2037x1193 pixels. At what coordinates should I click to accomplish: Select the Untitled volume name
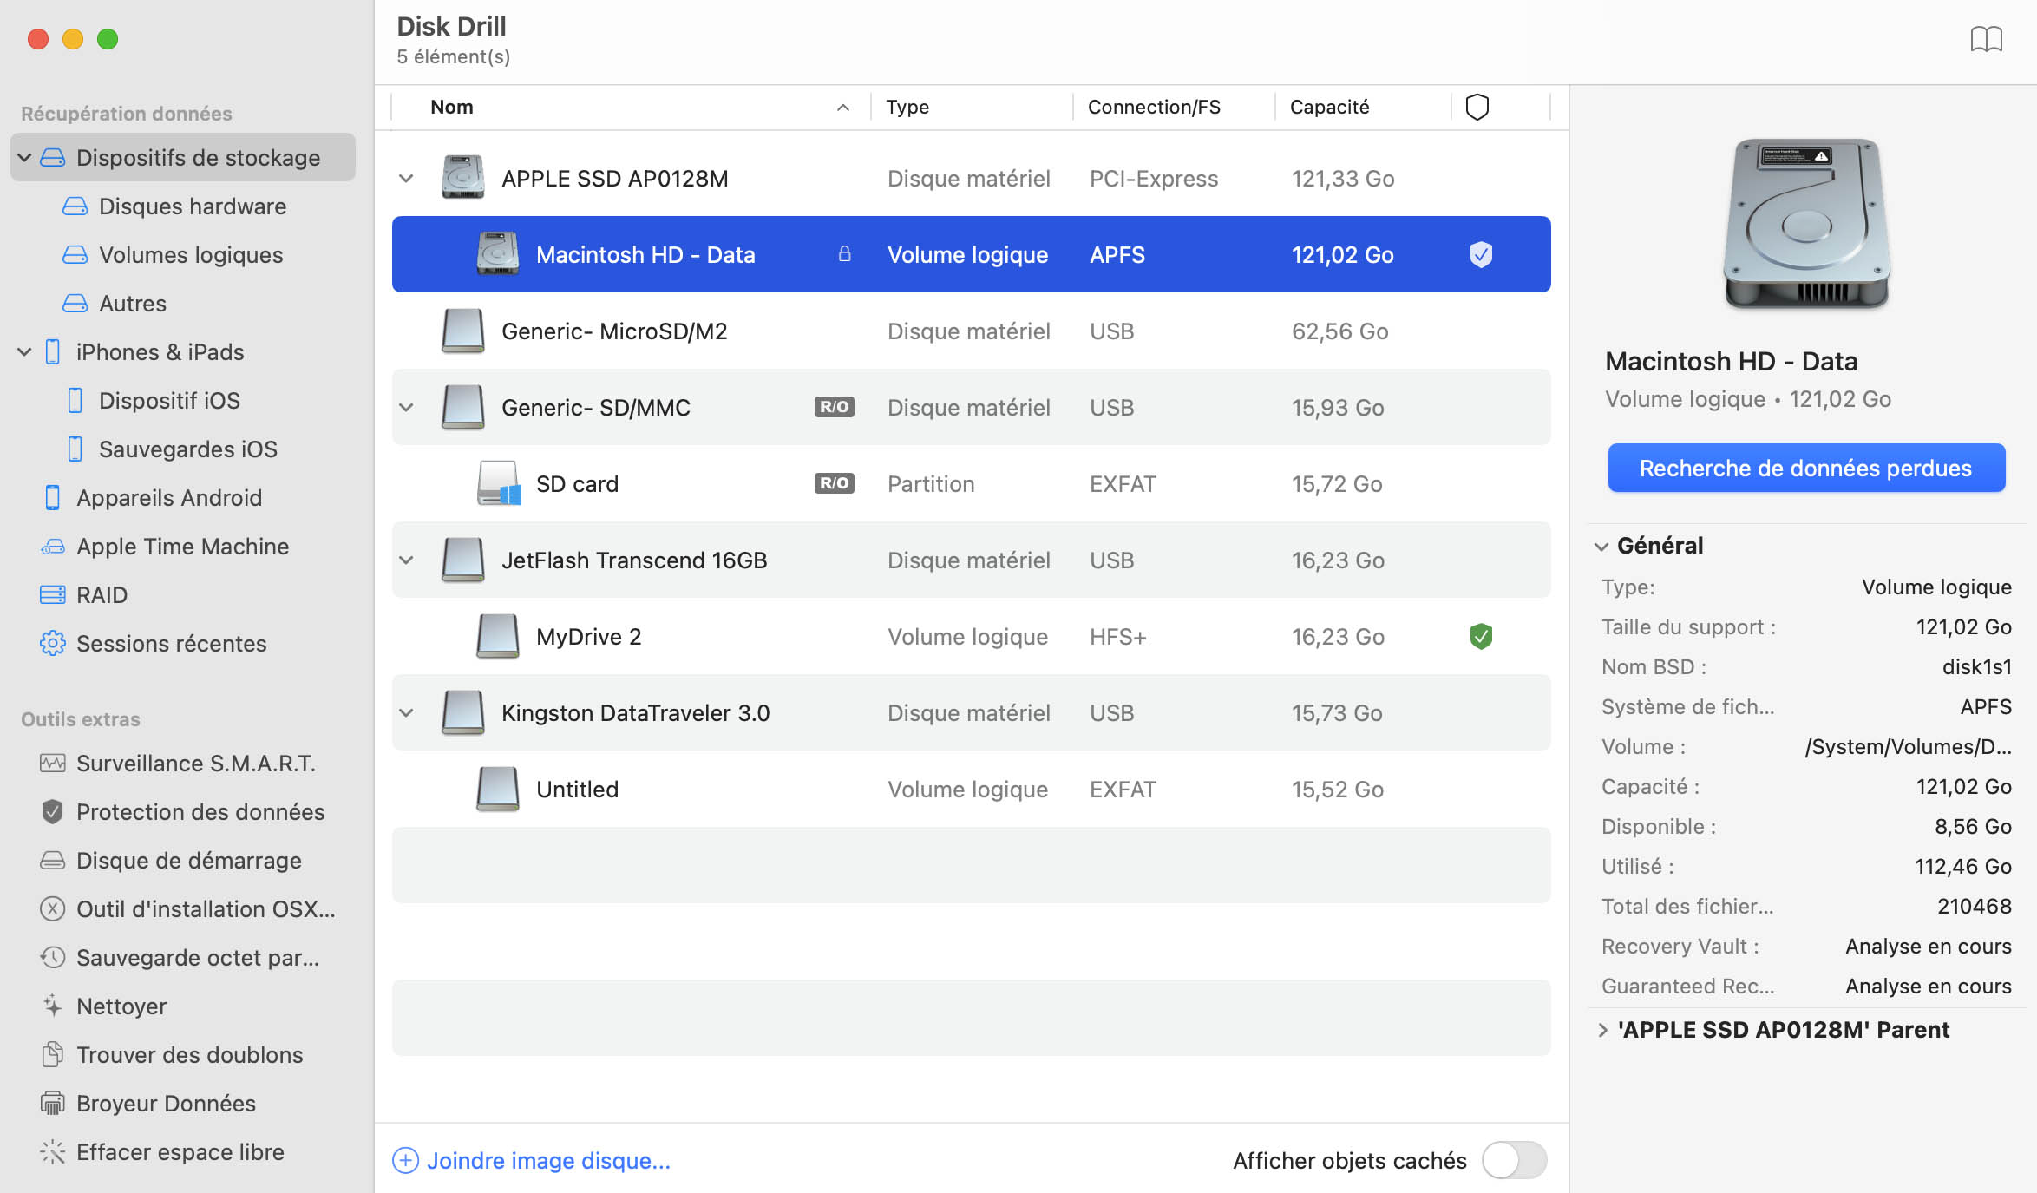point(577,789)
